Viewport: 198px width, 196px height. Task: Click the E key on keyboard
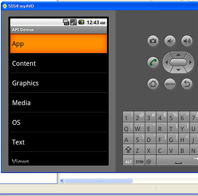point(151,127)
